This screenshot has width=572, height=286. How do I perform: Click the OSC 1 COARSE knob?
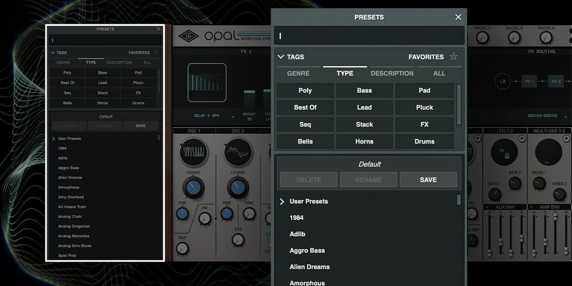pyautogui.click(x=194, y=187)
